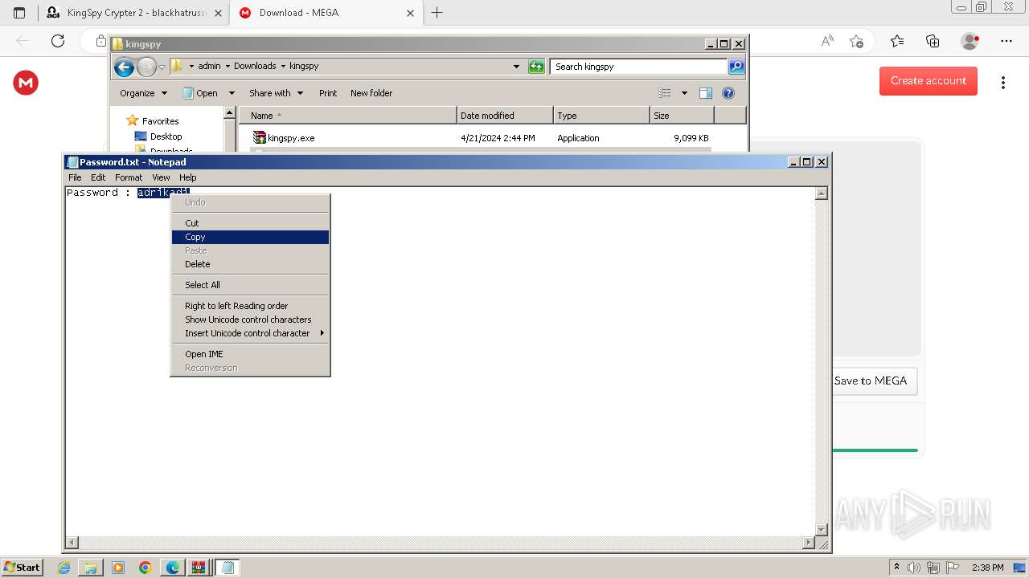
Task: Open Chrome from taskbar
Action: point(146,568)
